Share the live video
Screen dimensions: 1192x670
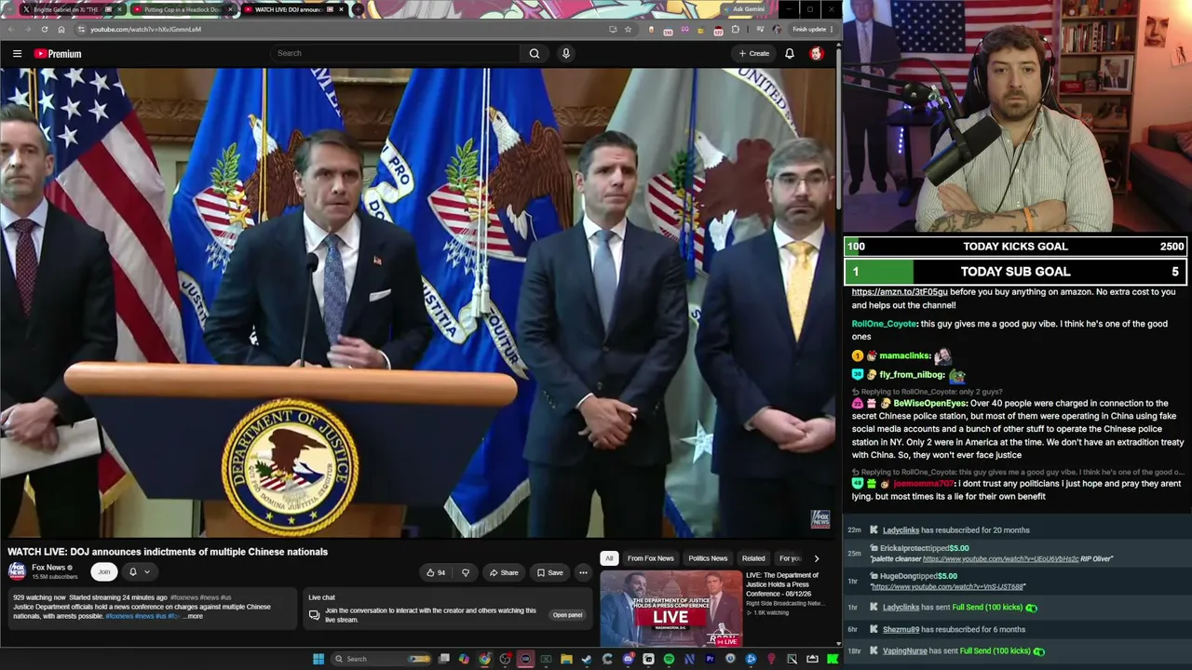coord(504,572)
